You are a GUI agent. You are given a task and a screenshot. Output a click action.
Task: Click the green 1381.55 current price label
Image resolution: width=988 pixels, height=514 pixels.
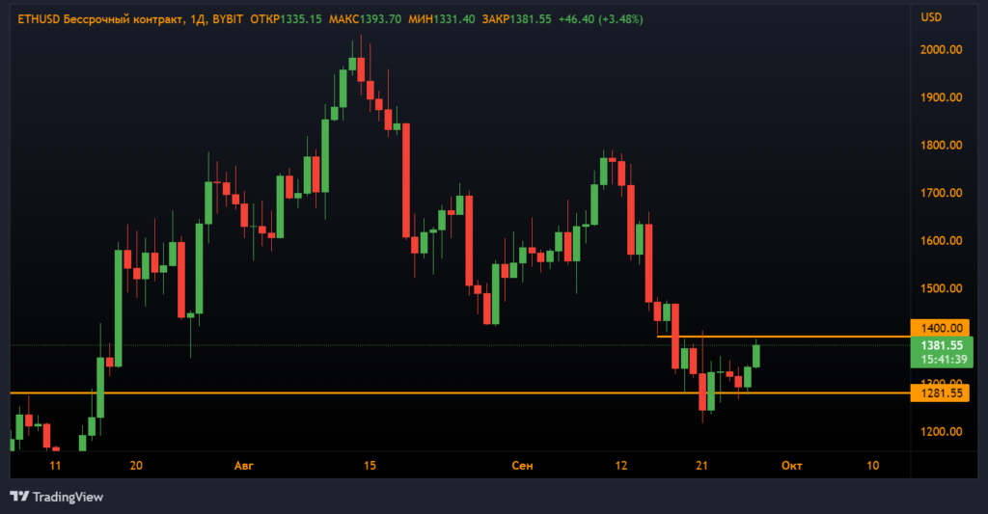click(x=942, y=345)
